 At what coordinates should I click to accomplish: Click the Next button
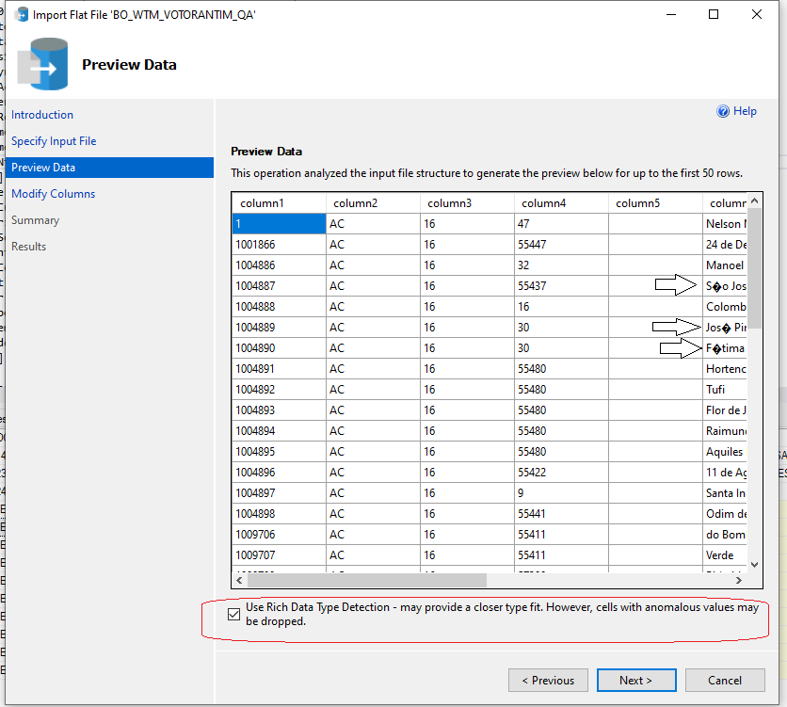636,680
